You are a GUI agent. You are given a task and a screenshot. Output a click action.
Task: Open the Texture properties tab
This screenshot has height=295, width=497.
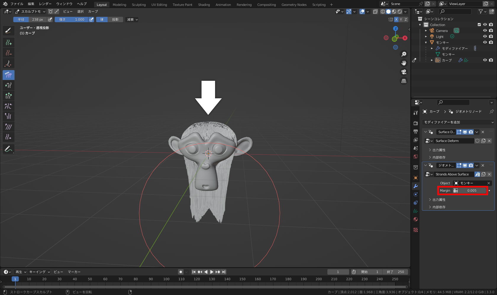[416, 230]
